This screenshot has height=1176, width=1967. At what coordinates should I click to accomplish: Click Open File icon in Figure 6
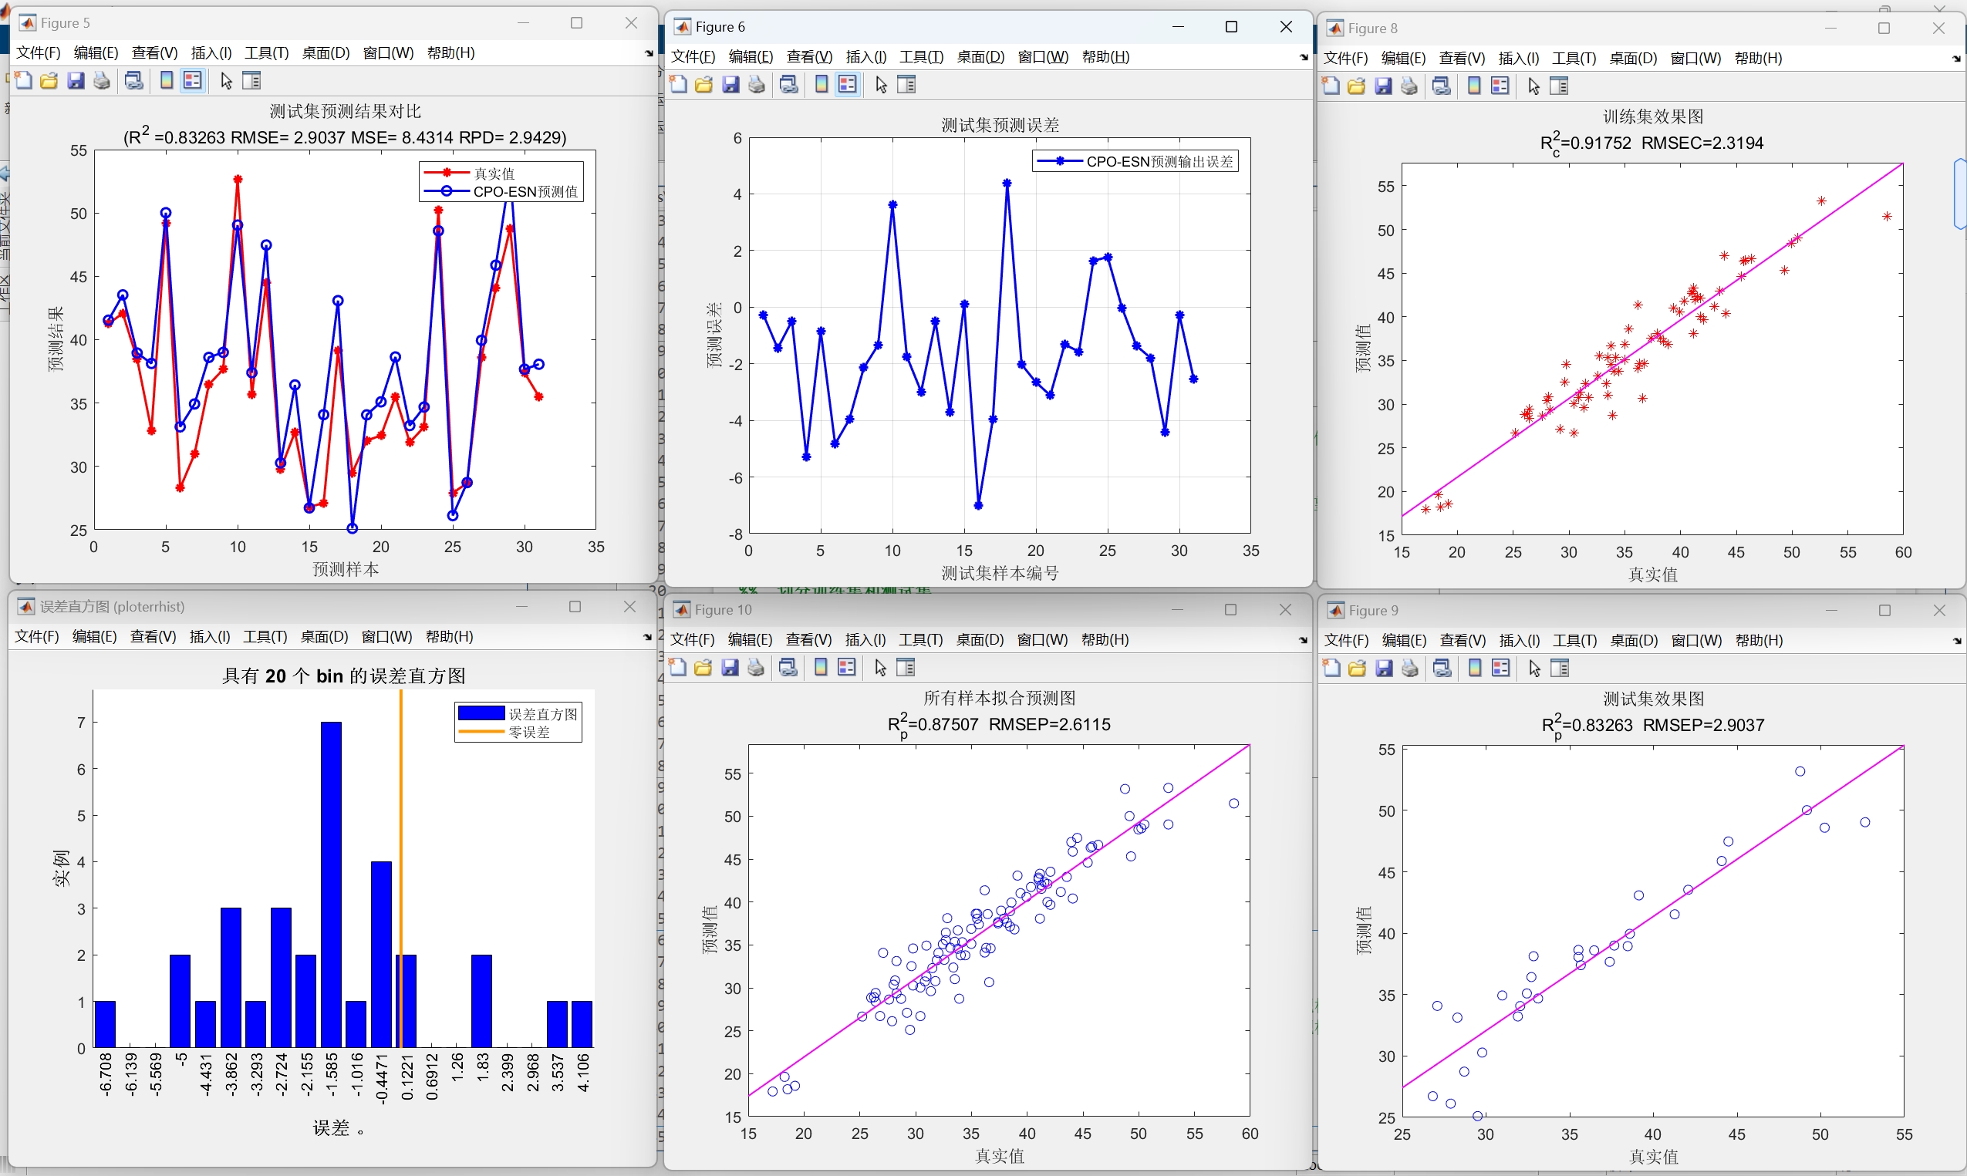pyautogui.click(x=703, y=85)
